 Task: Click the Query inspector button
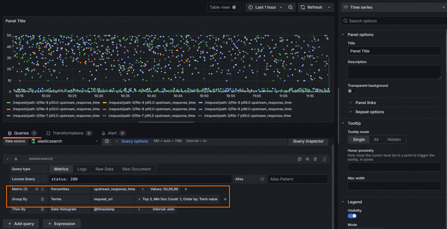[308, 141]
